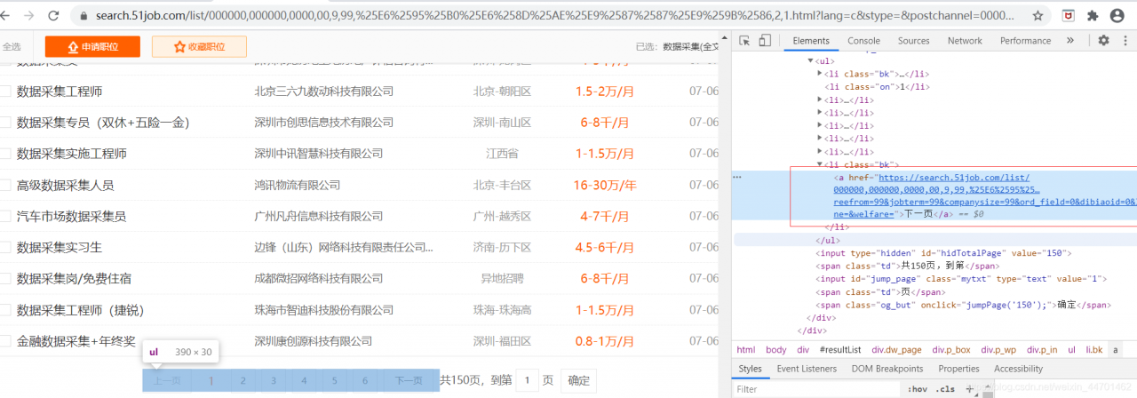Show more DevTools tabs with the » icon
This screenshot has height=398, width=1137.
point(1070,41)
